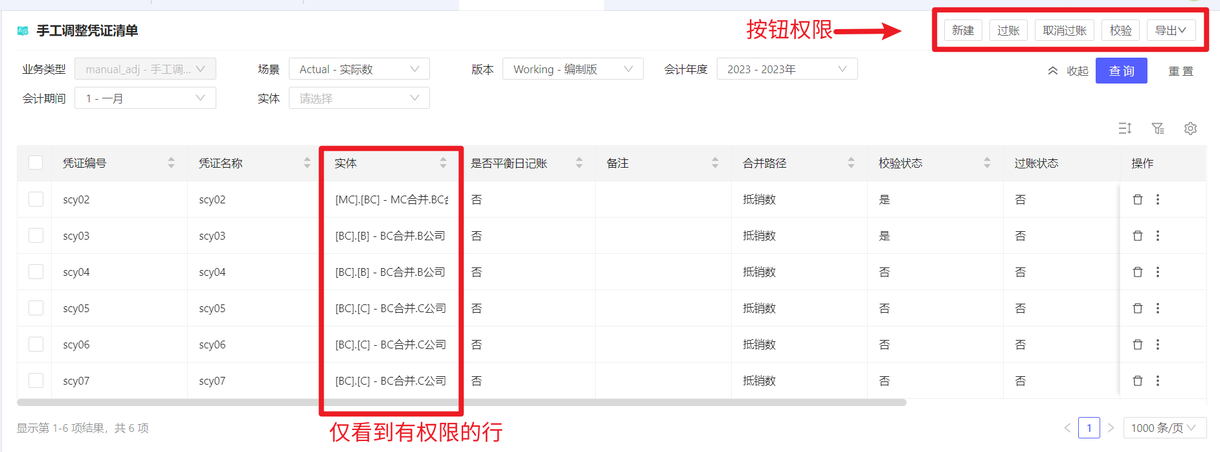
Task: Open the table column settings gear
Action: [x=1190, y=128]
